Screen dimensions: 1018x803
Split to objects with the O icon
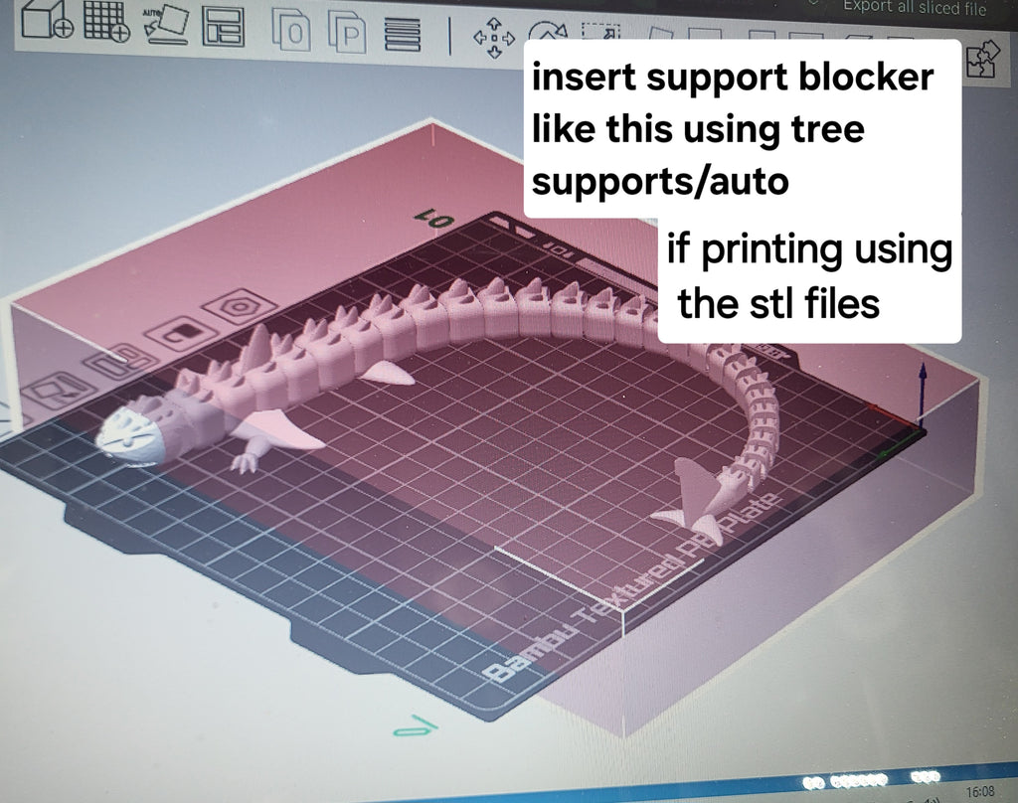click(x=291, y=31)
